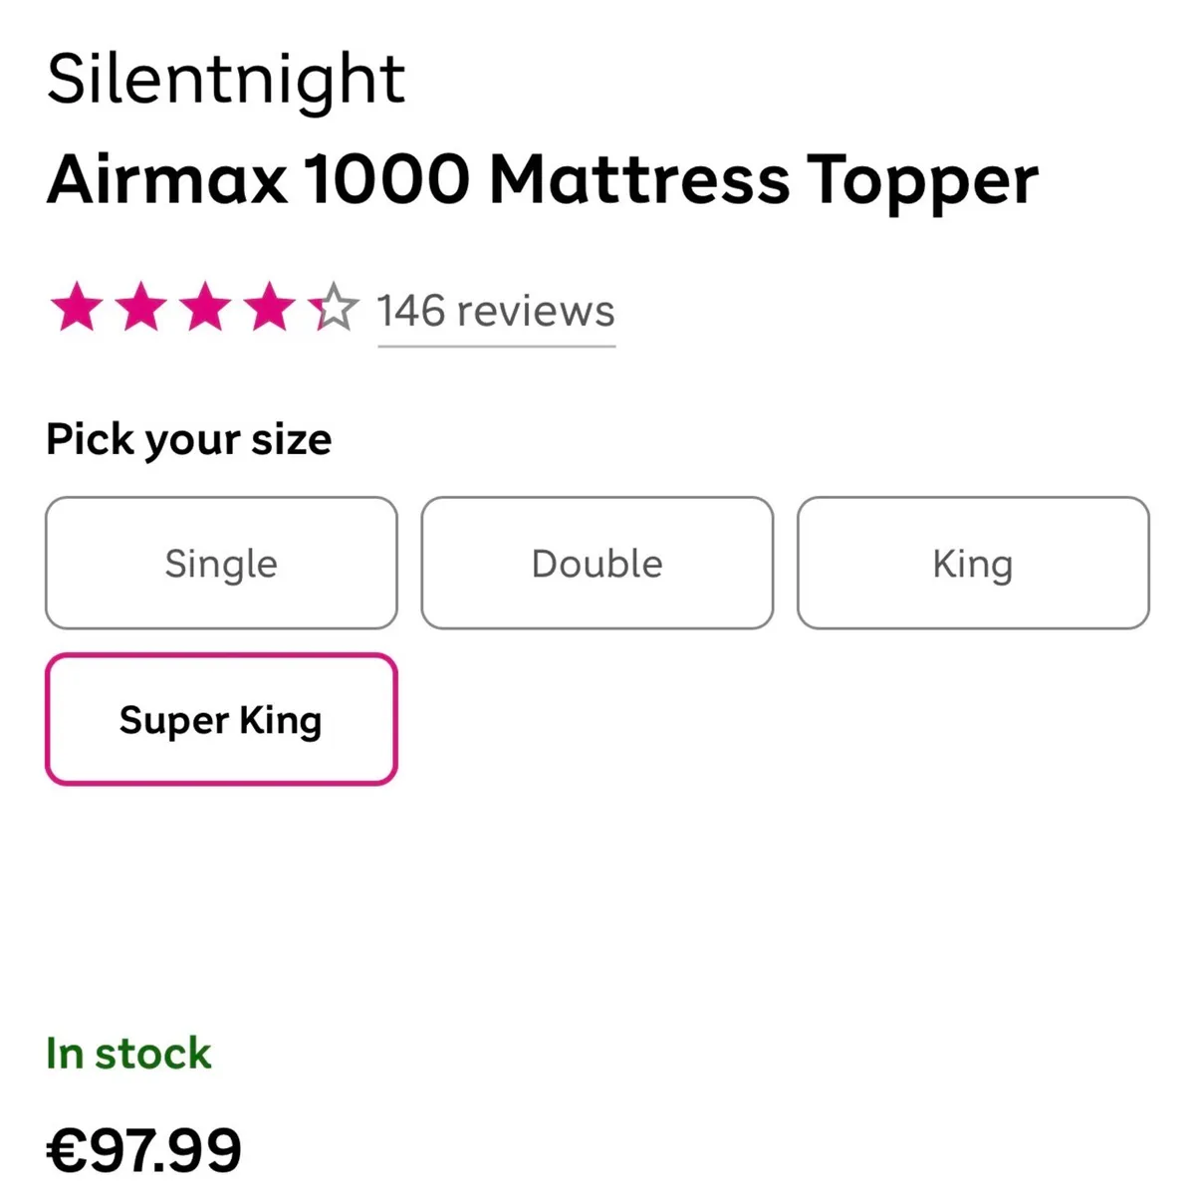Click the review count number
1195x1191 pixels.
tap(410, 311)
